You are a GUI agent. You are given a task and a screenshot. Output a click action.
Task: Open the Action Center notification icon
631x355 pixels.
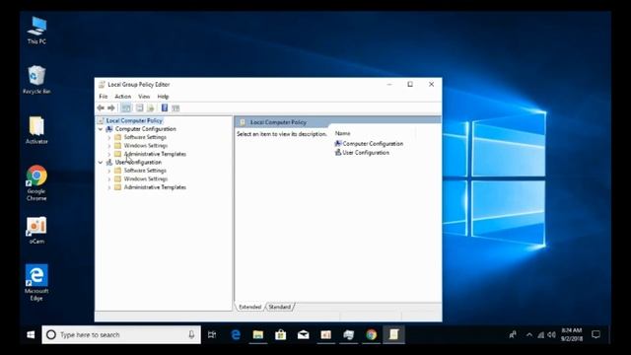pyautogui.click(x=596, y=334)
